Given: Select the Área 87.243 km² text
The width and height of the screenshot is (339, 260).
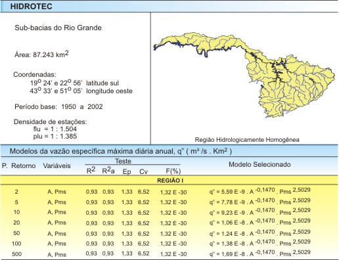Looking at the screenshot, I should coord(41,54).
